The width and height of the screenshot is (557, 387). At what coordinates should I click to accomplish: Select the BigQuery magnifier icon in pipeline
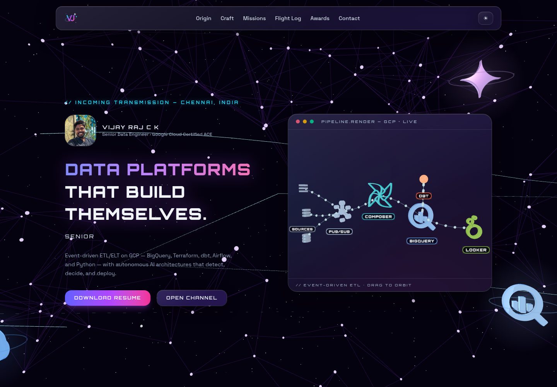(422, 217)
